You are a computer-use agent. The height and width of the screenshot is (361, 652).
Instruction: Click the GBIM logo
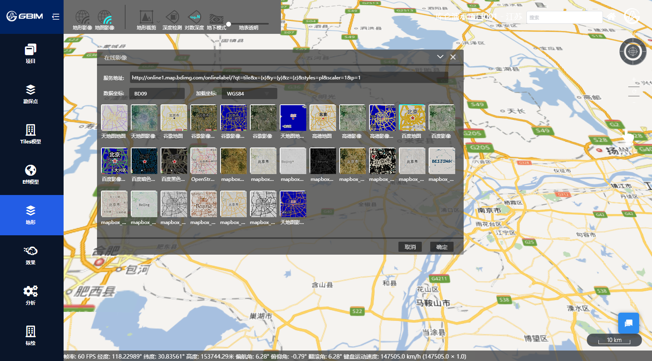point(25,16)
